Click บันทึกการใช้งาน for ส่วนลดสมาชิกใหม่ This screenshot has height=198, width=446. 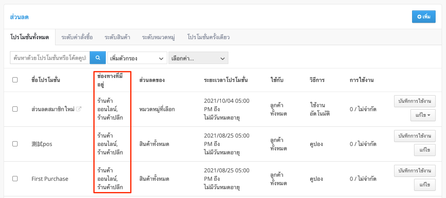click(415, 101)
